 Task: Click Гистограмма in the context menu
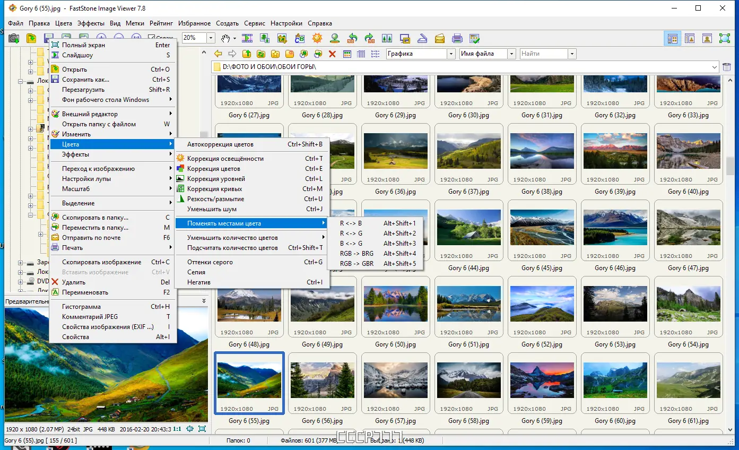pos(81,307)
